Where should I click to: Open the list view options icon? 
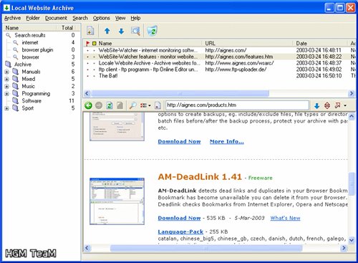coord(143,105)
